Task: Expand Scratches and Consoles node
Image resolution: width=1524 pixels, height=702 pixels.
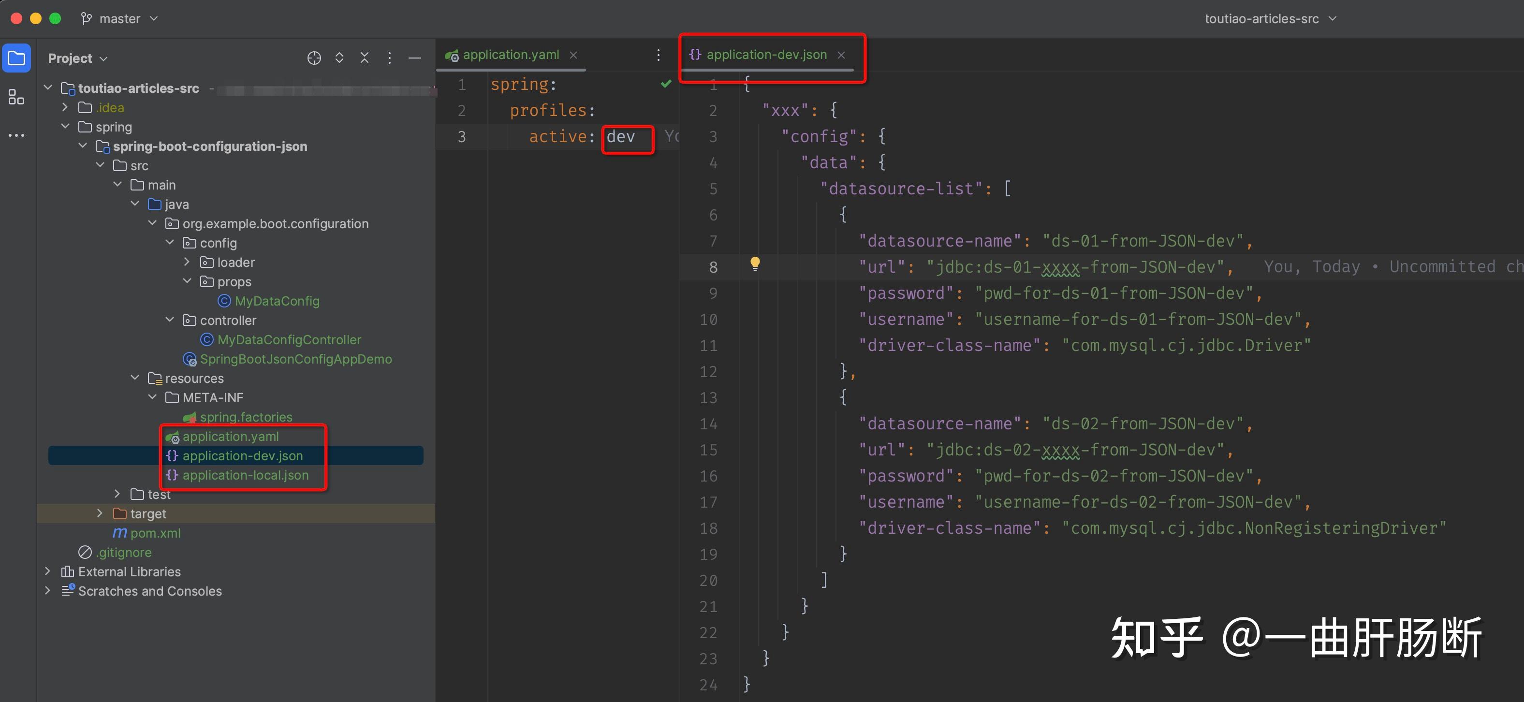Action: pyautogui.click(x=48, y=590)
